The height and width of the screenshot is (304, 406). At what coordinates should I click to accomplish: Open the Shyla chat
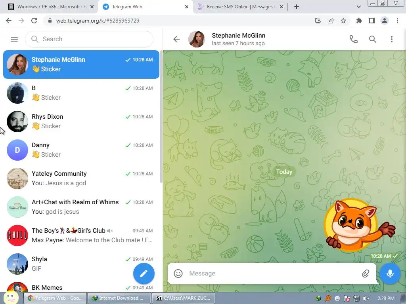[x=81, y=264]
